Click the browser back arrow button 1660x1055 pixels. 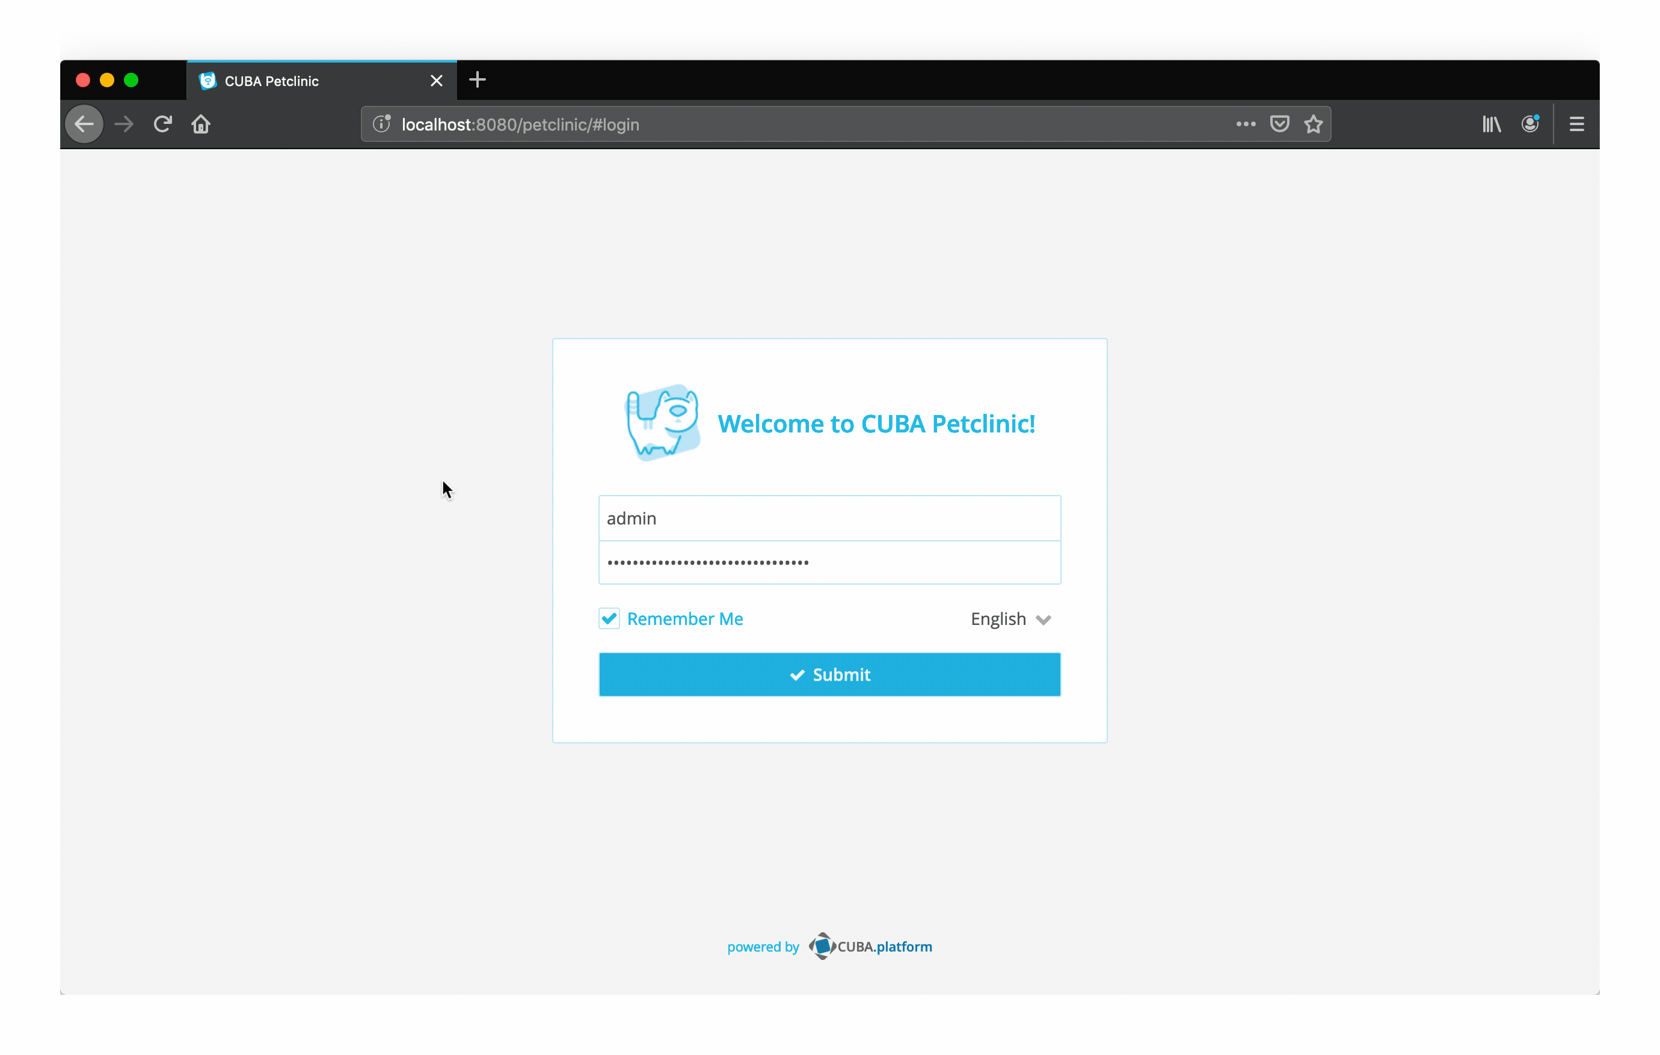pos(84,124)
